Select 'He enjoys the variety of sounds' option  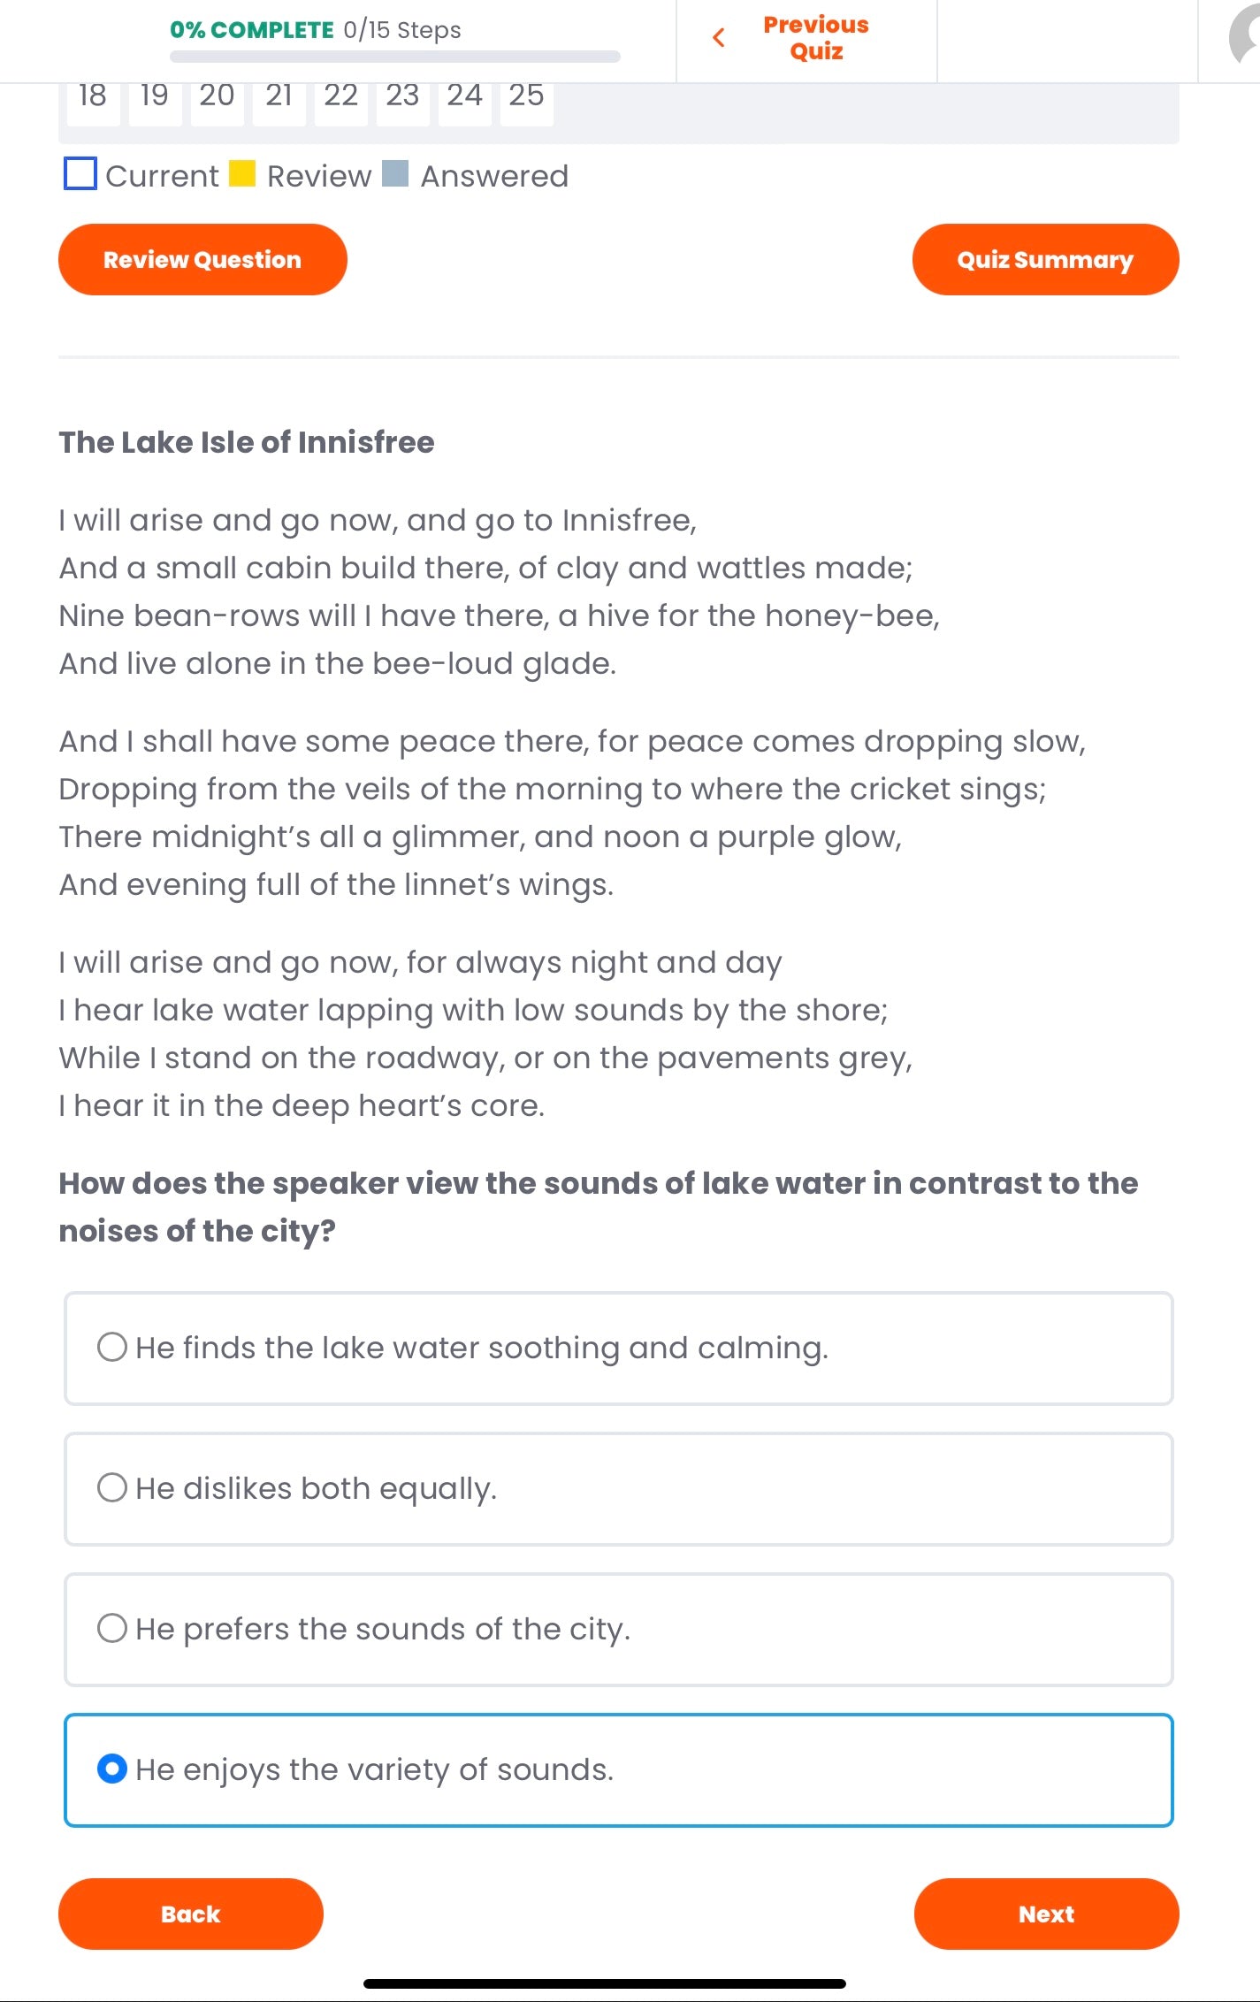112,1769
